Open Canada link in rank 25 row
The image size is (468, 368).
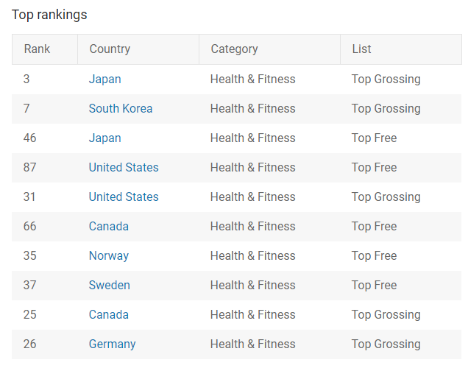[109, 315]
